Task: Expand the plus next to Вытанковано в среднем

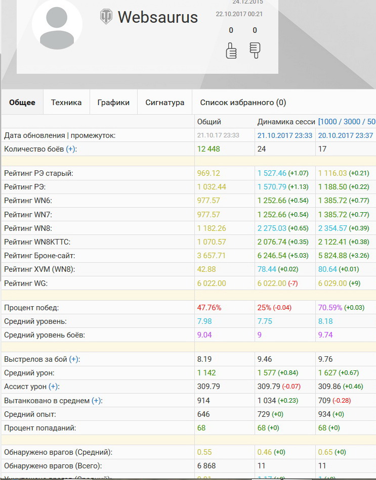Action: pos(96,401)
